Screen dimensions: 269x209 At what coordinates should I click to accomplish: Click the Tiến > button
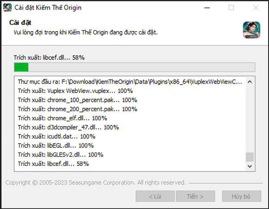(195, 197)
